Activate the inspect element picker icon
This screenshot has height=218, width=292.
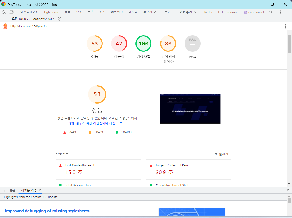(4, 12)
